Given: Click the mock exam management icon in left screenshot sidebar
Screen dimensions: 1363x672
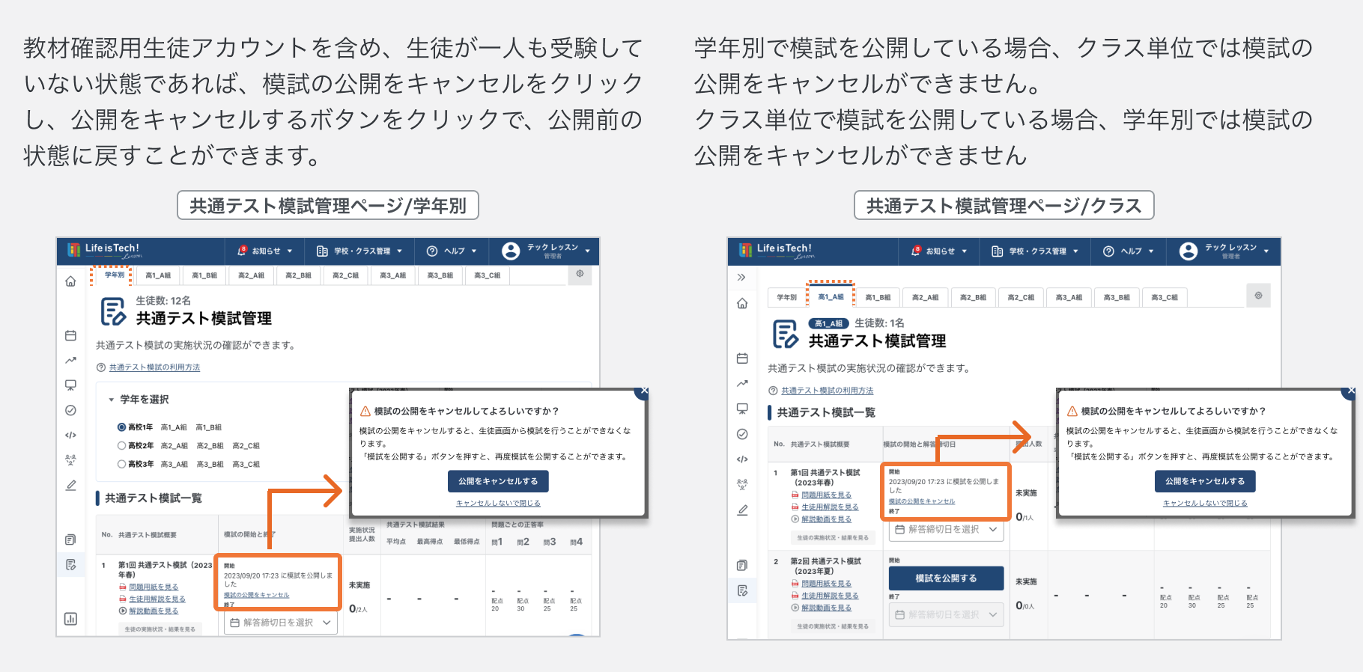Looking at the screenshot, I should point(70,564).
